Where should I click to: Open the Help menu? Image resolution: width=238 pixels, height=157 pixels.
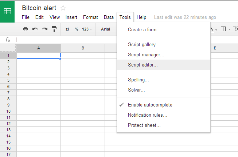[x=141, y=17]
